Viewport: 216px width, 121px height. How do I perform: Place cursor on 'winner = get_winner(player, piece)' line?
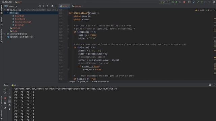pos(99,60)
